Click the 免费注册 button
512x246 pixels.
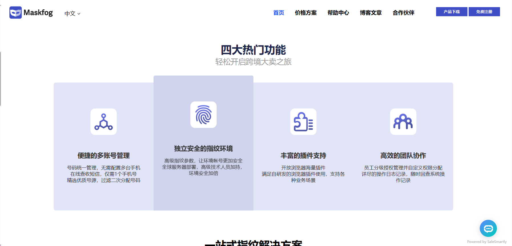pyautogui.click(x=484, y=12)
